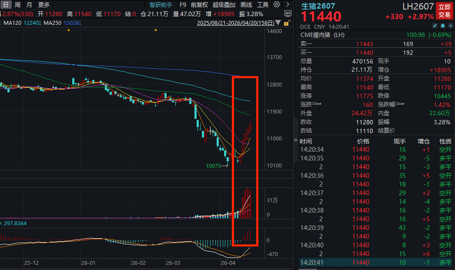Click the first star marker on the chart
This screenshot has height=270, width=455.
68,30
